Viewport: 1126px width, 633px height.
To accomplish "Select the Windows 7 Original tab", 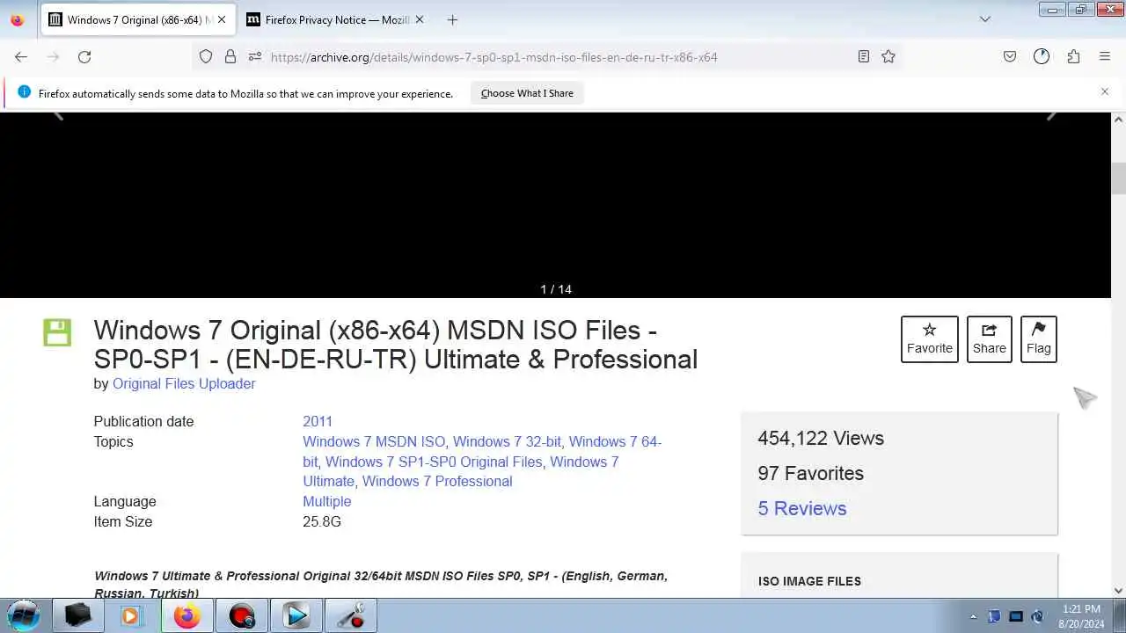I will 138,19.
